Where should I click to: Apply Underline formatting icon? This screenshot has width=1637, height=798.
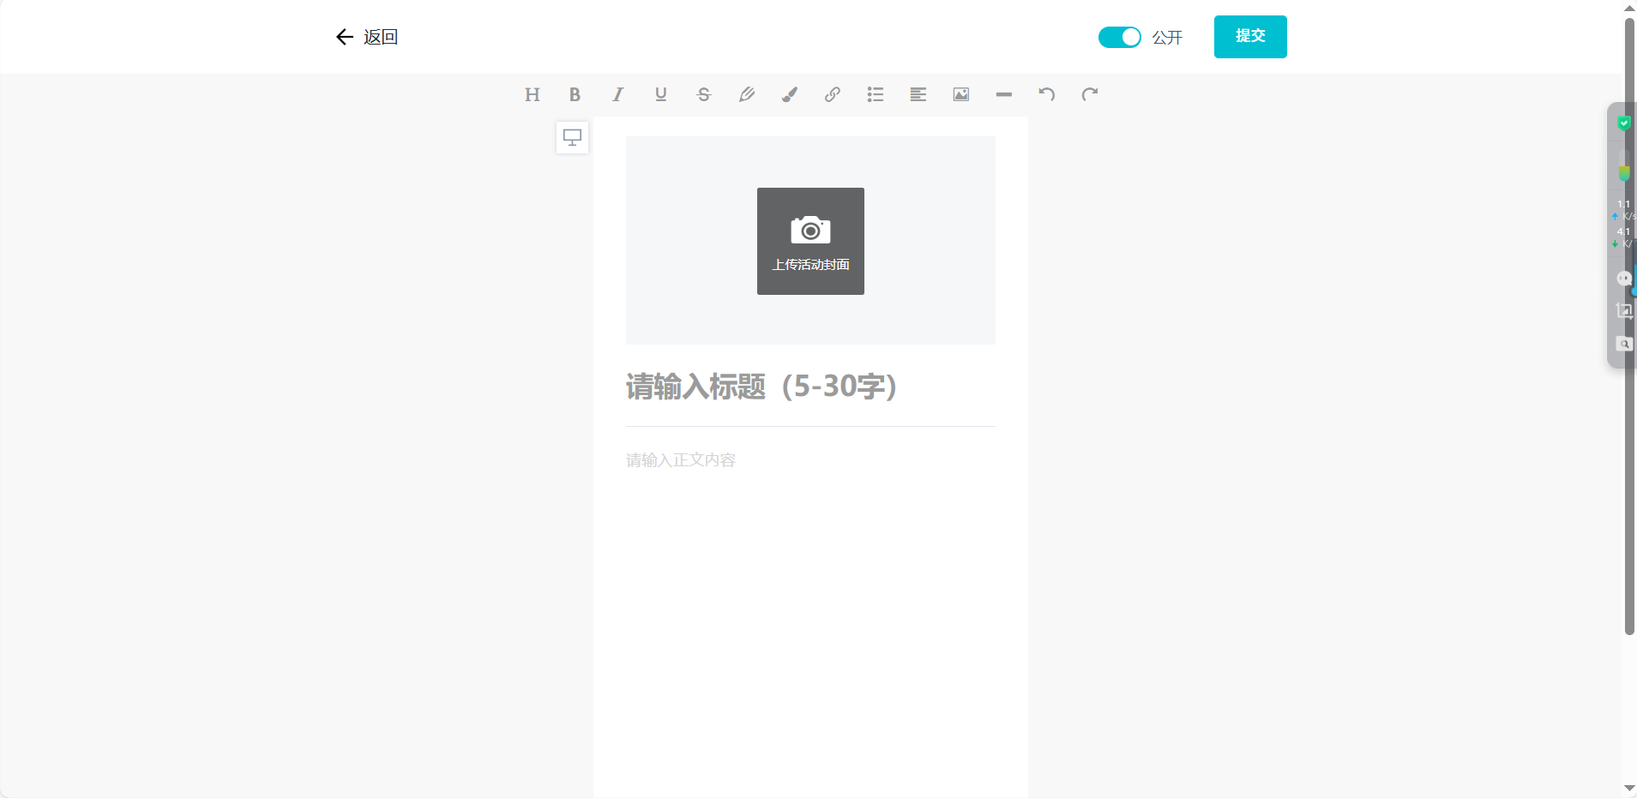coord(661,94)
